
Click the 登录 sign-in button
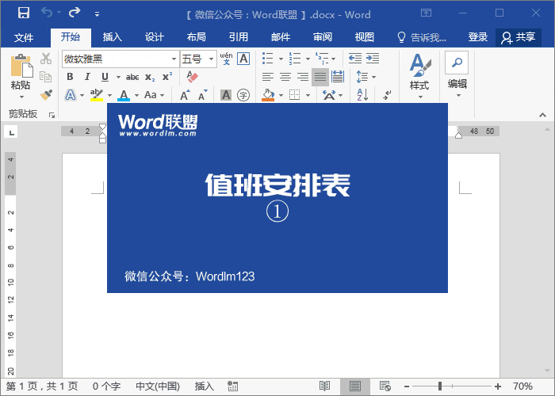click(x=478, y=36)
